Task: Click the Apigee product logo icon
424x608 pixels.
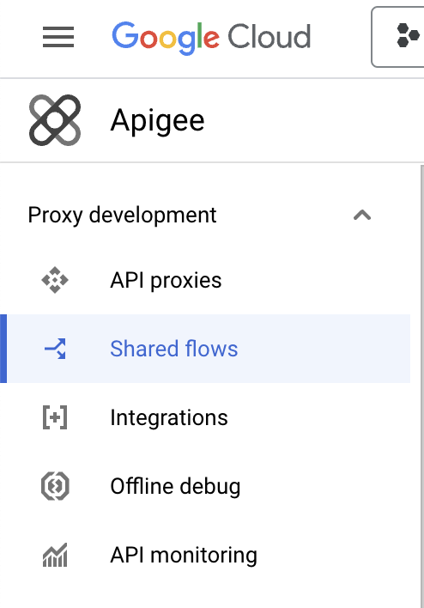Action: click(55, 120)
